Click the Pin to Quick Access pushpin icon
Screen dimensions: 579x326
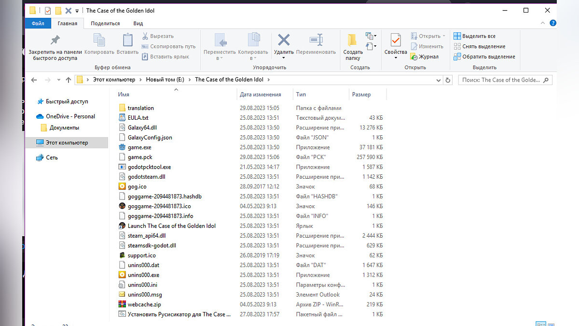pos(55,40)
